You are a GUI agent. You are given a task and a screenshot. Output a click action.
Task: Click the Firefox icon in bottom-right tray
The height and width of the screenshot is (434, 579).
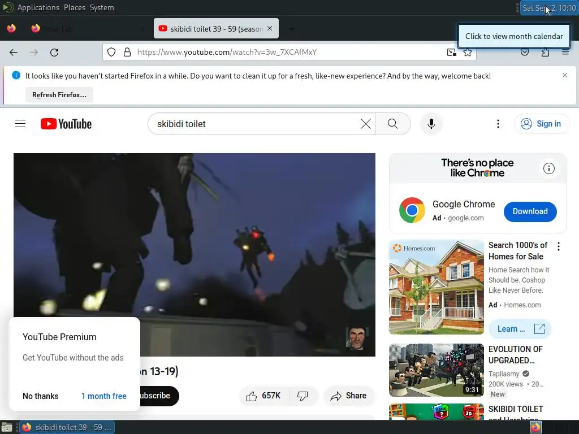(535, 427)
